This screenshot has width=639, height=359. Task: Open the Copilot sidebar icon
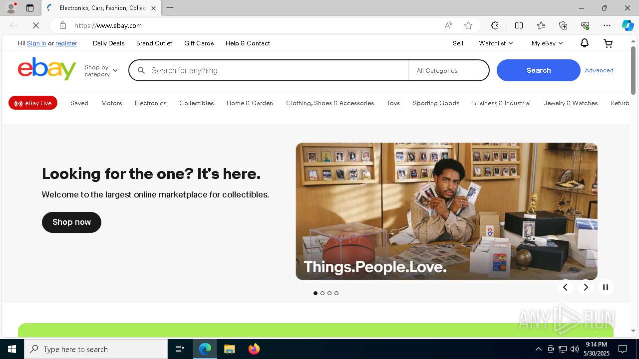(x=628, y=25)
